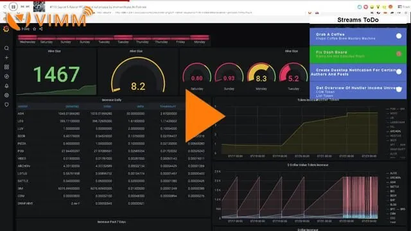
Task: Open the Increase Daily panel menu
Action: (x=111, y=100)
